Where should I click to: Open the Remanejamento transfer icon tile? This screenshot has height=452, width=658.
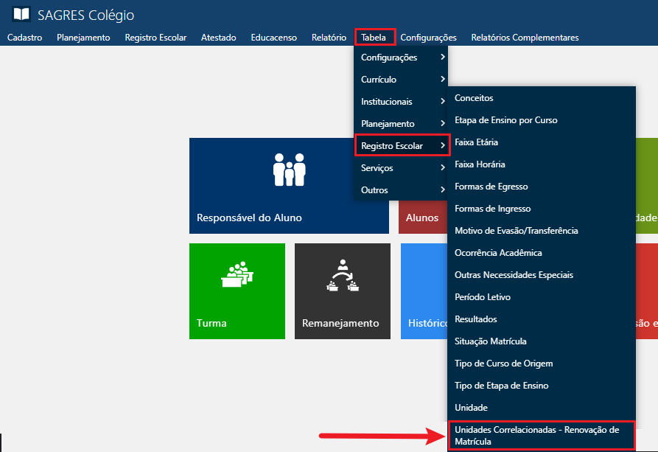tap(342, 291)
